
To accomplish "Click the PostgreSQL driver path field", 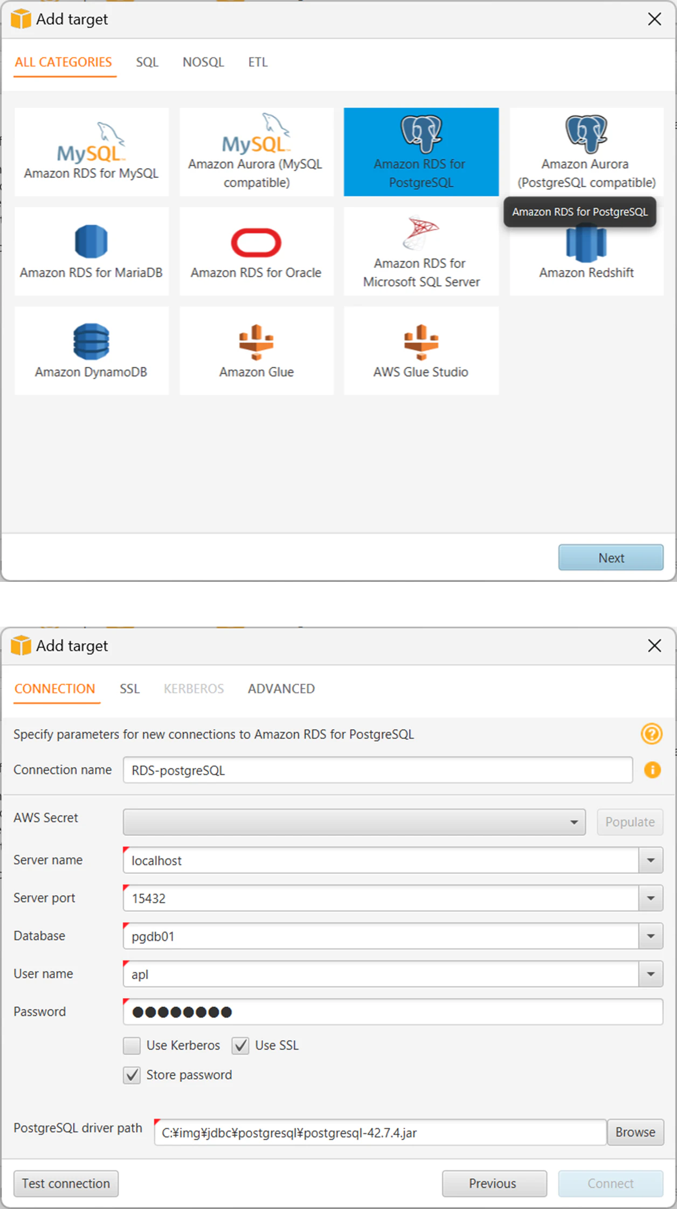I will (381, 1132).
